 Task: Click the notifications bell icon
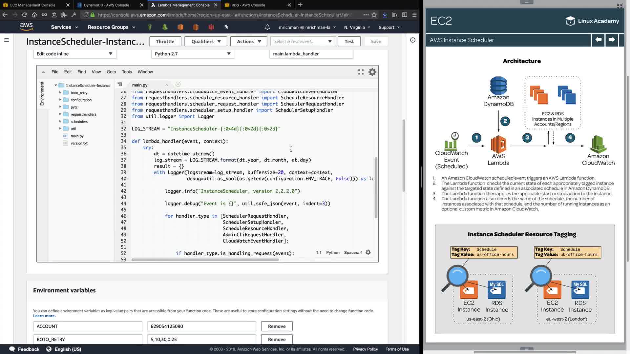(x=267, y=27)
